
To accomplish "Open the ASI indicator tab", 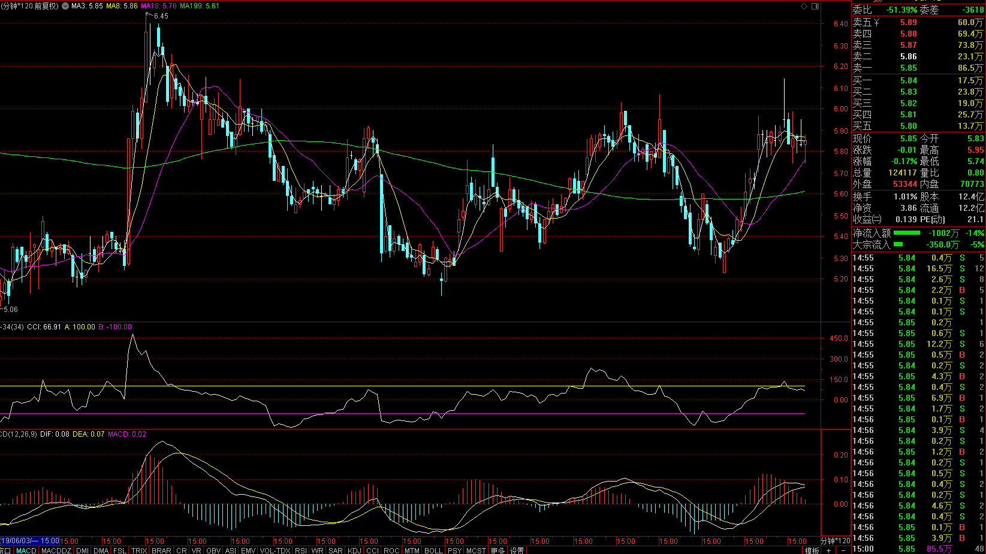I will [231, 550].
